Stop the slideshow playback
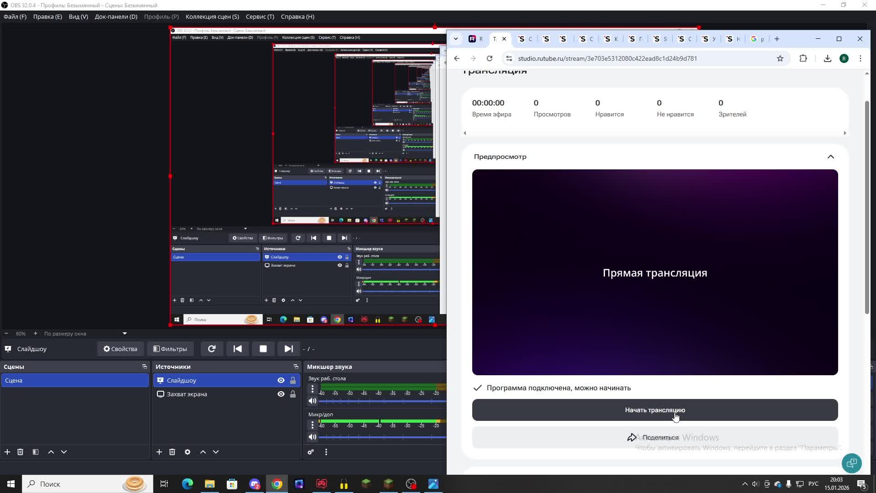The image size is (876, 493). [x=263, y=349]
